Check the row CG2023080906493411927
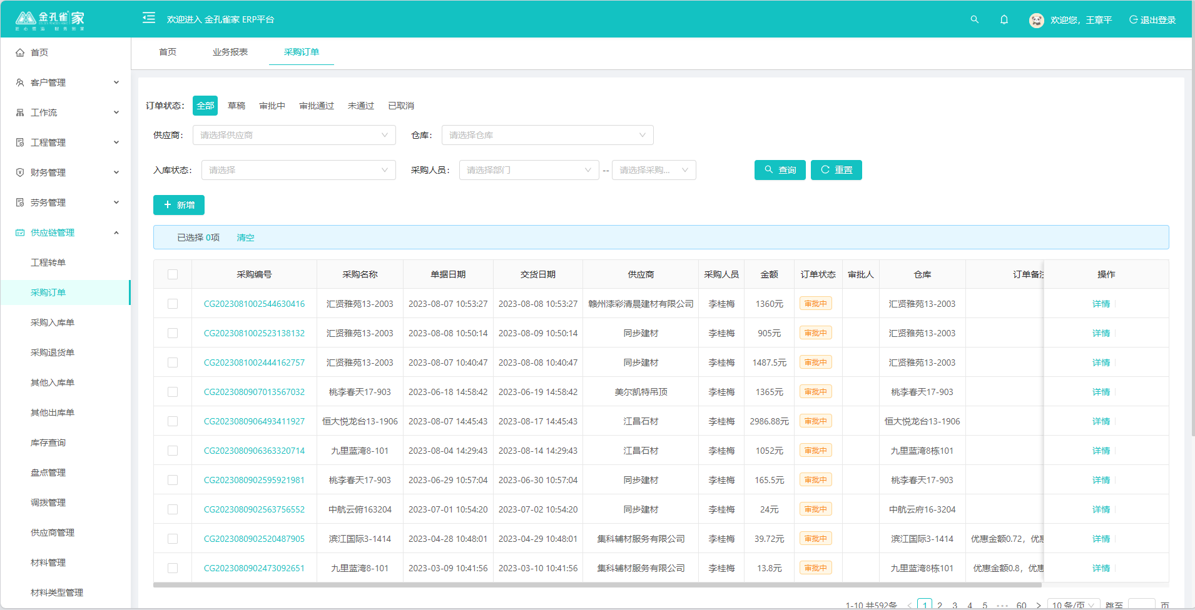The image size is (1195, 610). [173, 421]
